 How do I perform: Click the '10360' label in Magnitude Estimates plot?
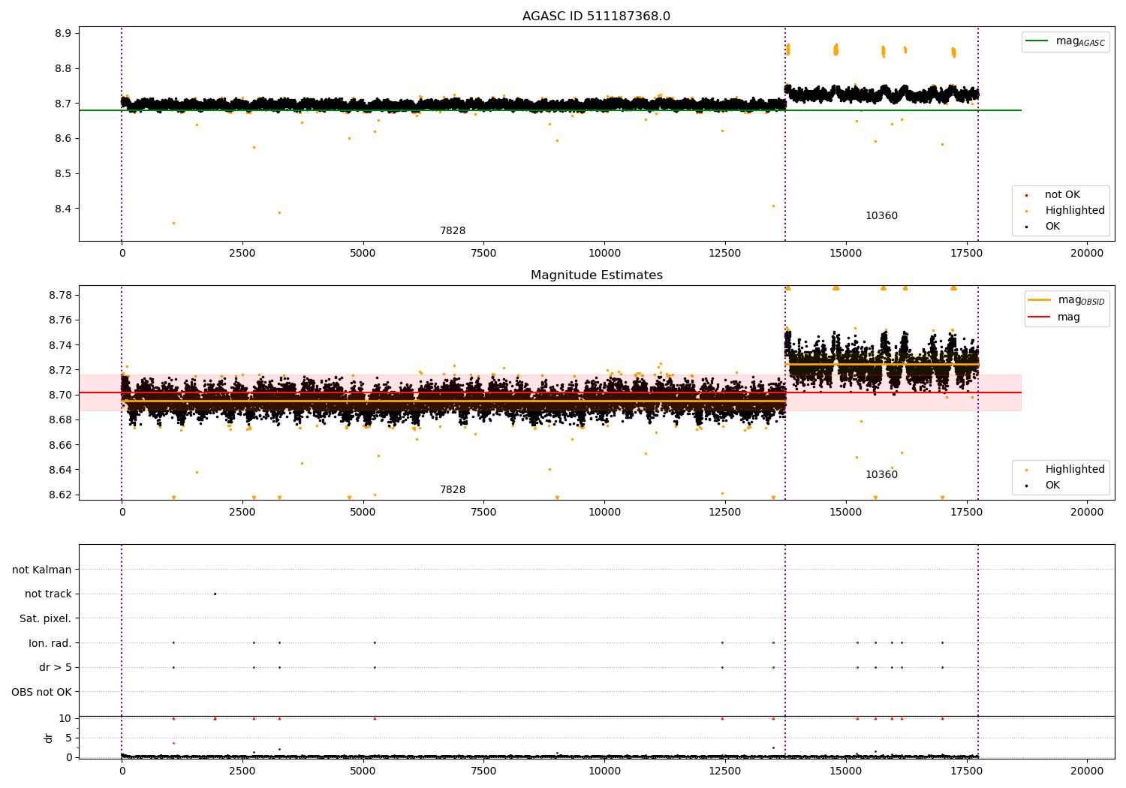point(881,475)
